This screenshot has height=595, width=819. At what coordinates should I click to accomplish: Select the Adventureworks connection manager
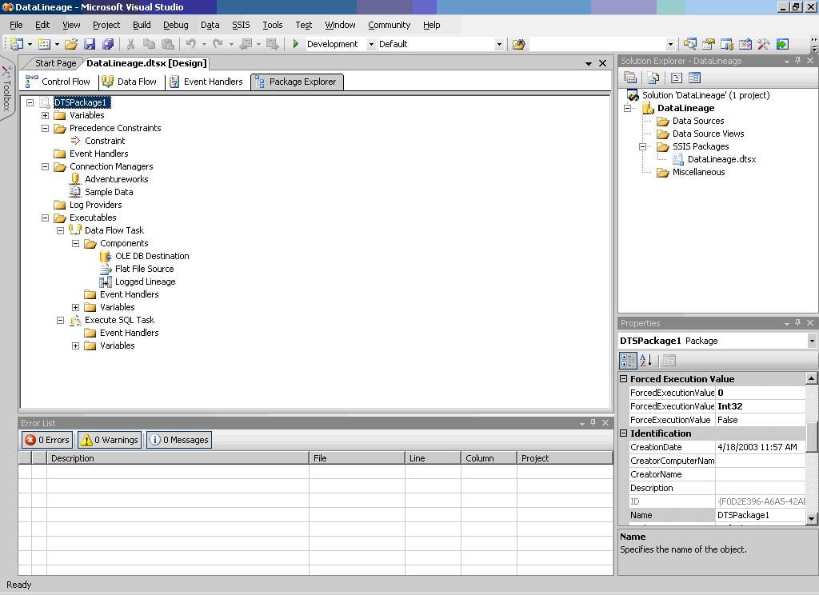click(x=117, y=179)
